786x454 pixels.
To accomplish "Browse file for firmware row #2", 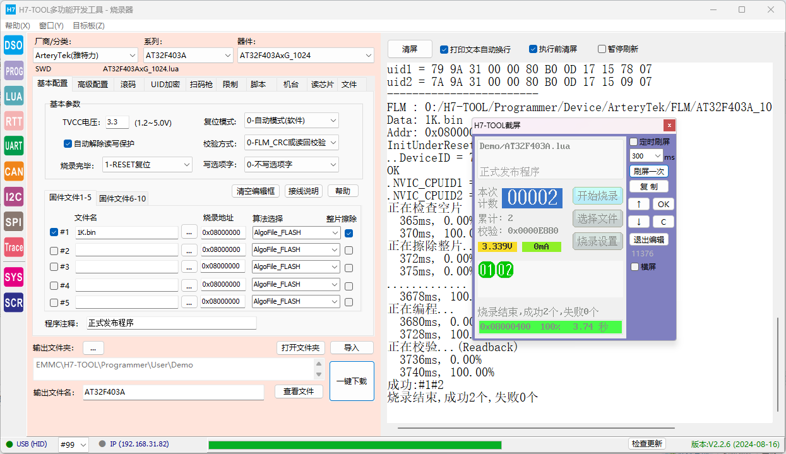I will point(189,250).
